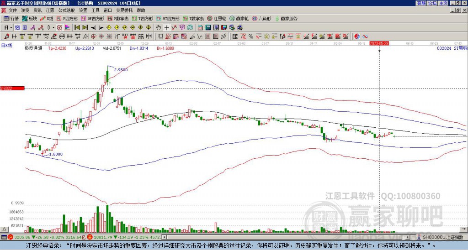Image resolution: width=468 pixels, height=250 pixels.
Task: Open the 公式选股 menu
Action: (66, 10)
